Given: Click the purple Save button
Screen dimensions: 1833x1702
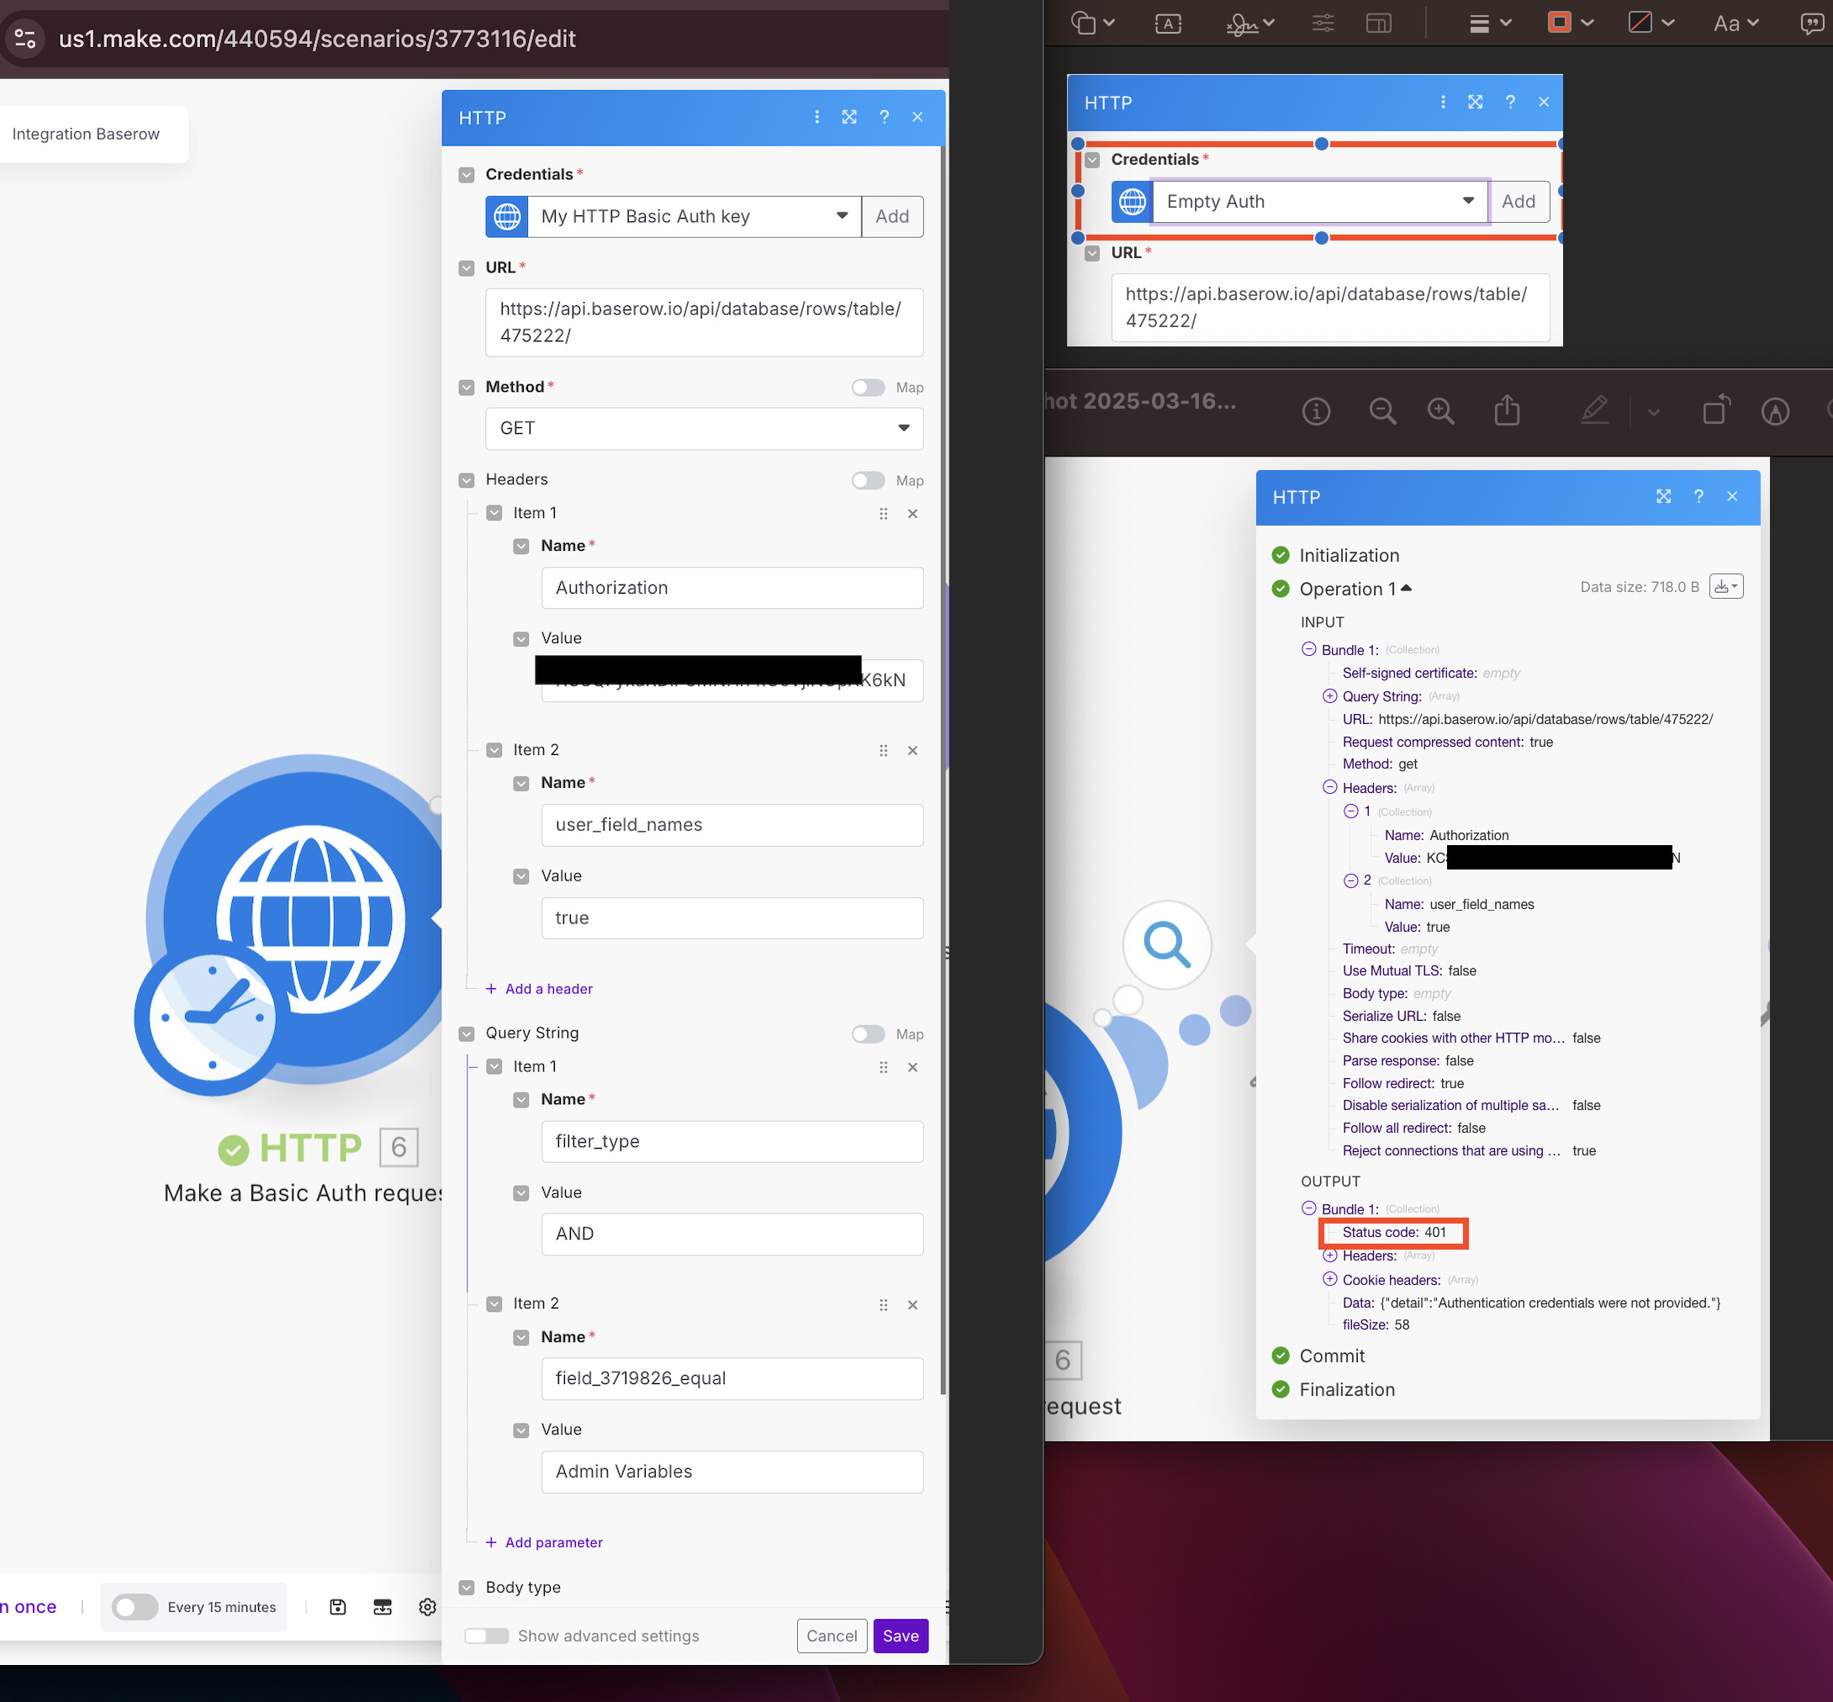Looking at the screenshot, I should click(x=900, y=1636).
